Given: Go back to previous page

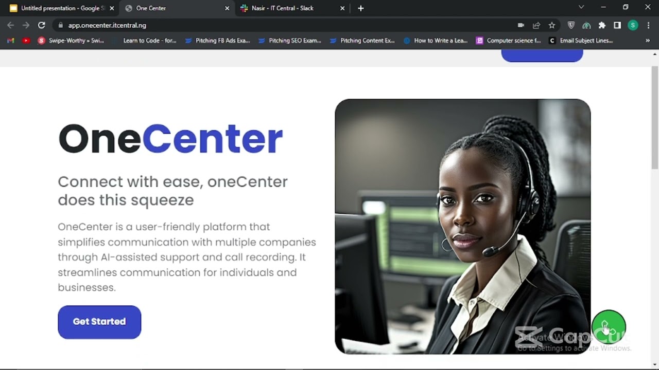Looking at the screenshot, I should tap(11, 25).
